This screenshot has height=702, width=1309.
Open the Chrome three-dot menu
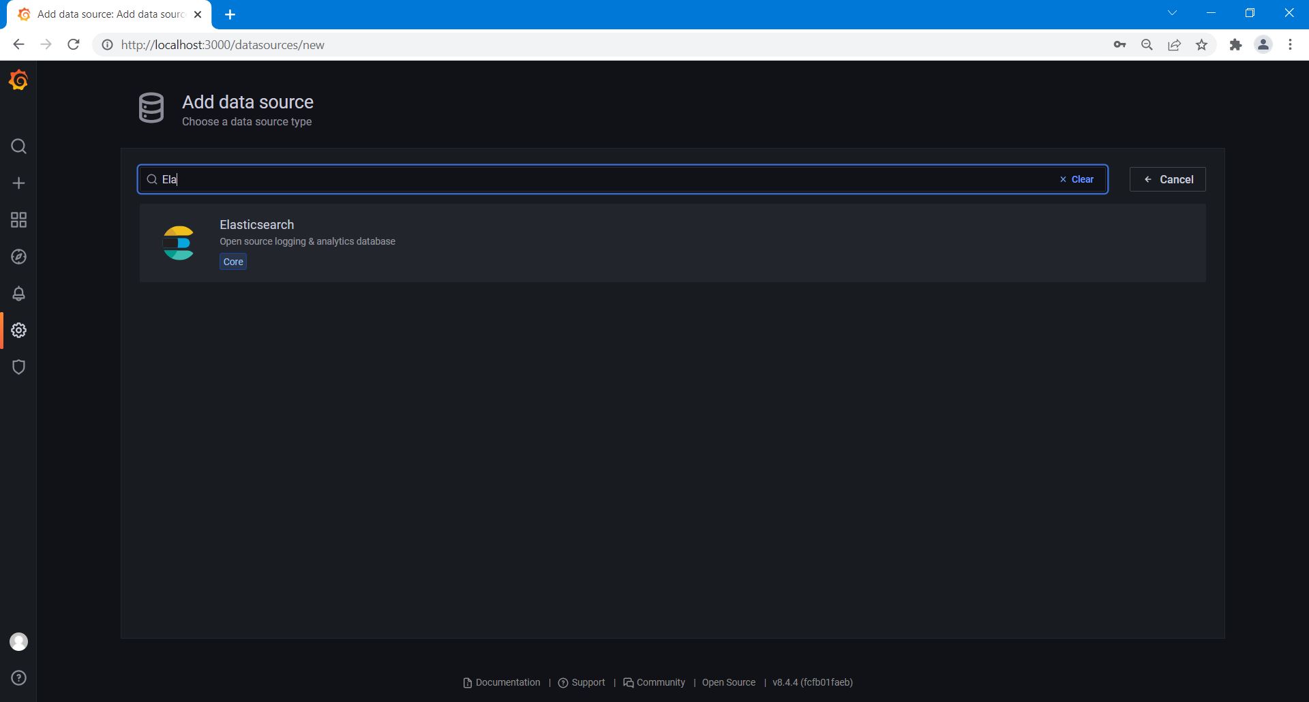pos(1290,45)
